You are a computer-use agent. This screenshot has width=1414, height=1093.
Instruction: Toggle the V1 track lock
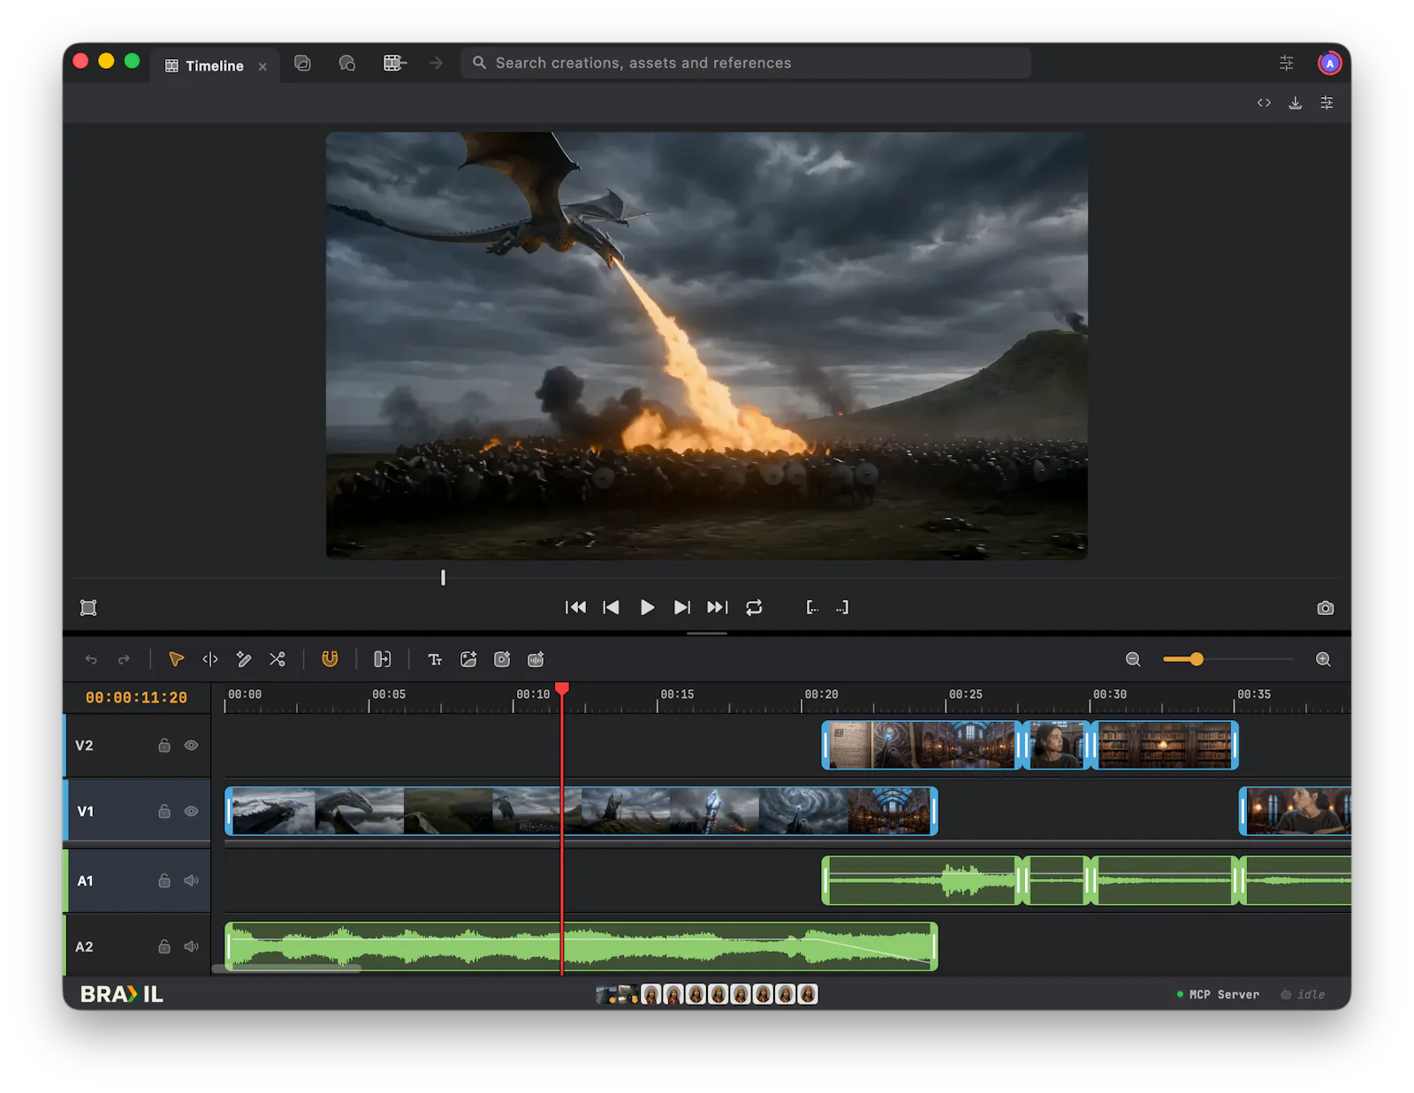164,811
